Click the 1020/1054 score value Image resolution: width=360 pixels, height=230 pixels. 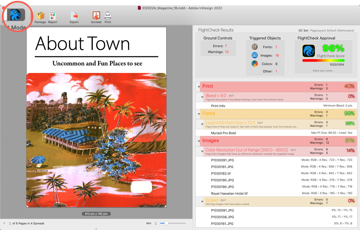pos(337,65)
